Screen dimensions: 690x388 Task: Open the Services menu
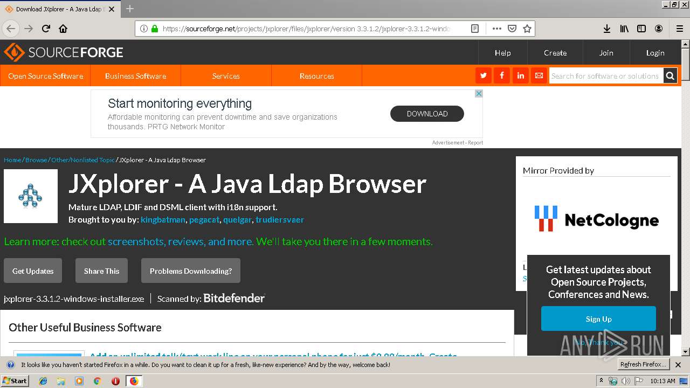[x=226, y=76]
